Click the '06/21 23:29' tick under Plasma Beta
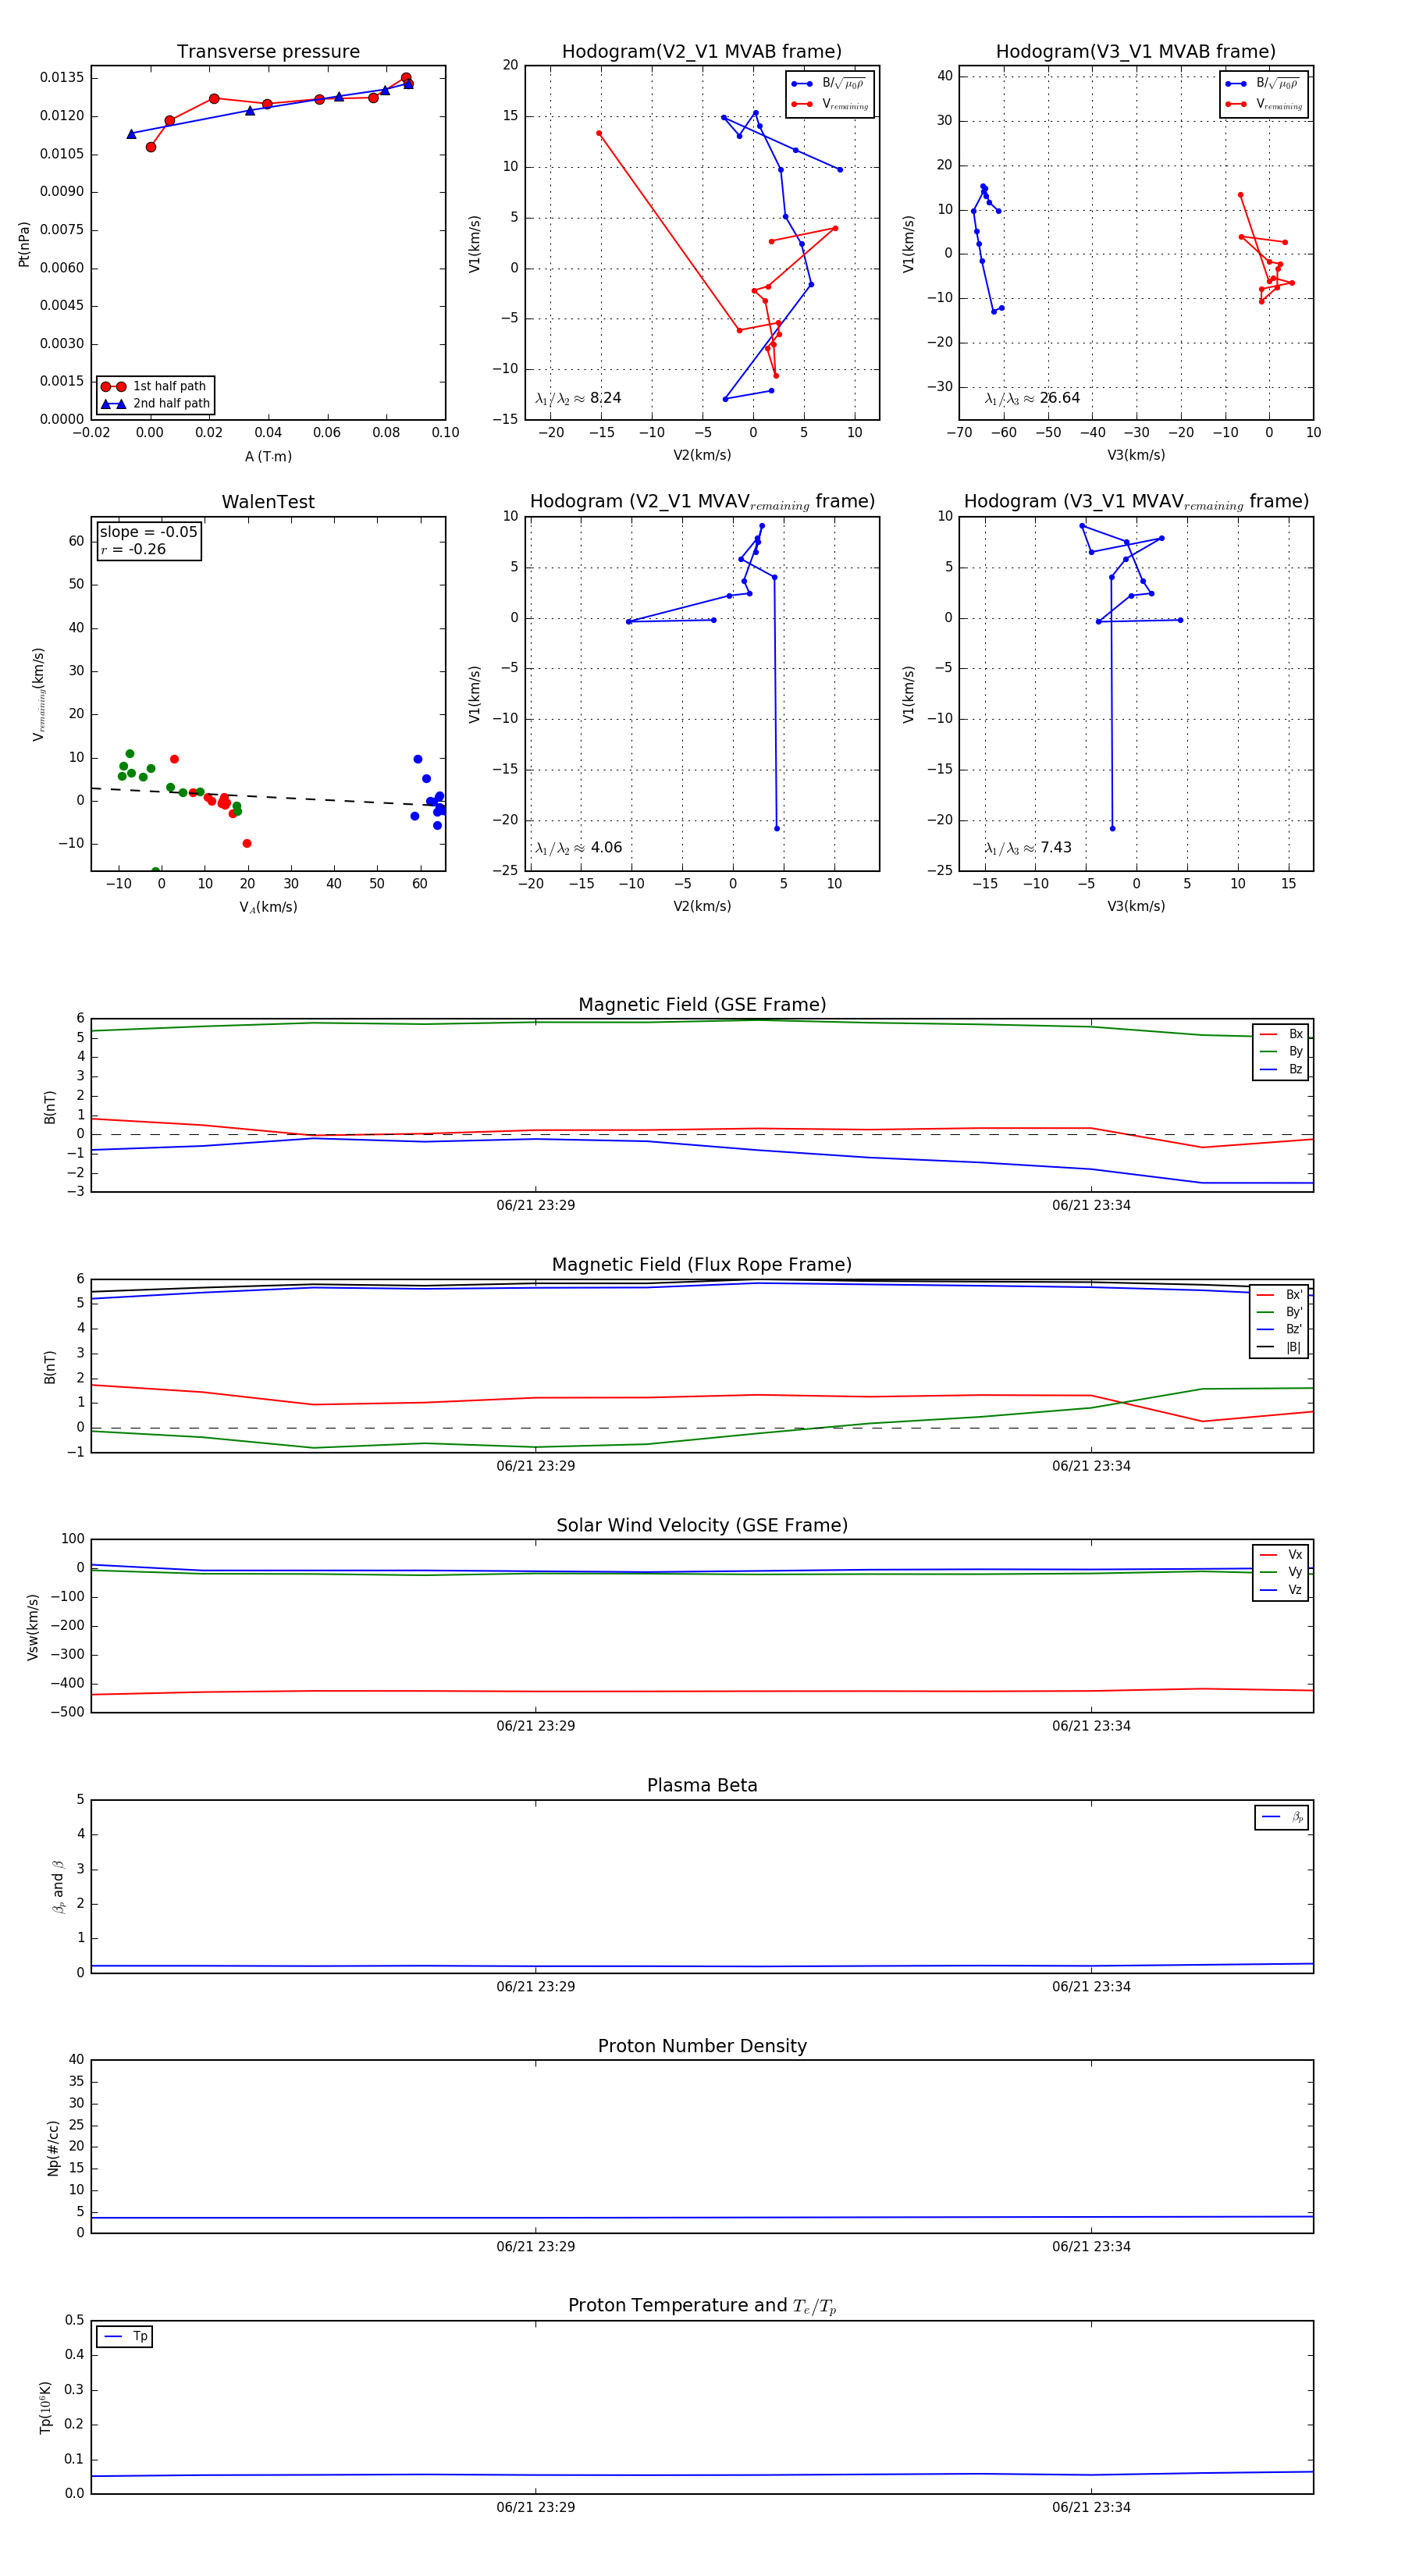Screen dimensions: 1405x2576 (535, 1986)
